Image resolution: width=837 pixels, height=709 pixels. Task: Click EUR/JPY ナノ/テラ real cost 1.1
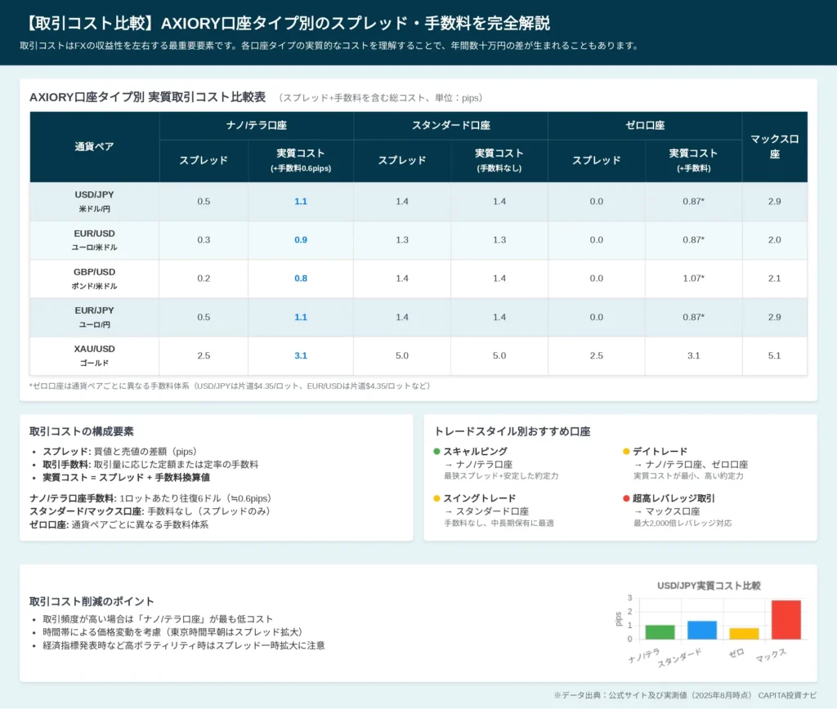[301, 317]
